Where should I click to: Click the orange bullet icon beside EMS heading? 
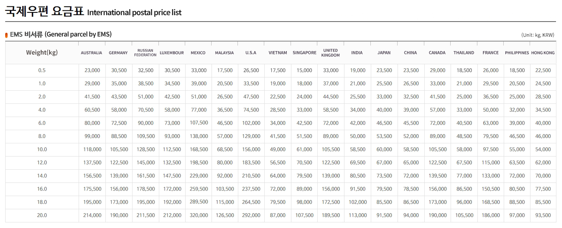(6, 35)
